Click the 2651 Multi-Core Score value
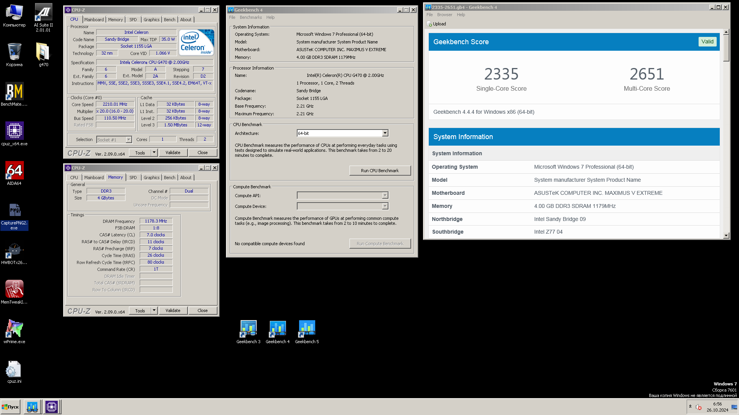Screen dimensions: 739x415 point(647,74)
